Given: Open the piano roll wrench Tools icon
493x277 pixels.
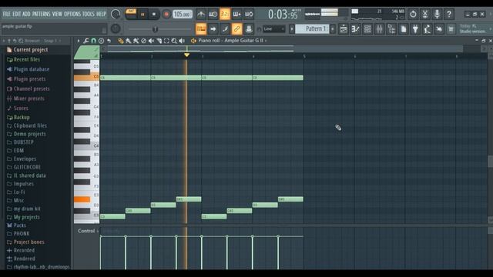Looking at the screenshot, I should [86, 41].
